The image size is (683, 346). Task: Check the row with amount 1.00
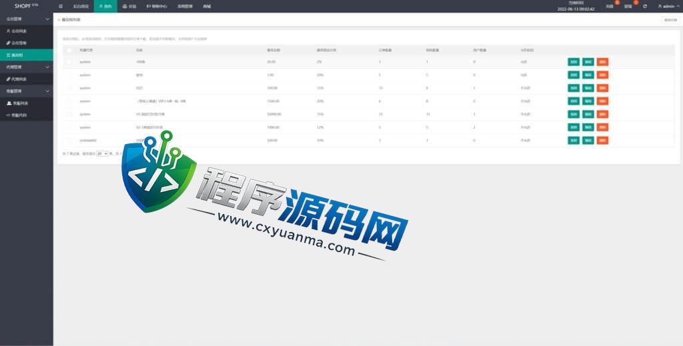[69, 75]
